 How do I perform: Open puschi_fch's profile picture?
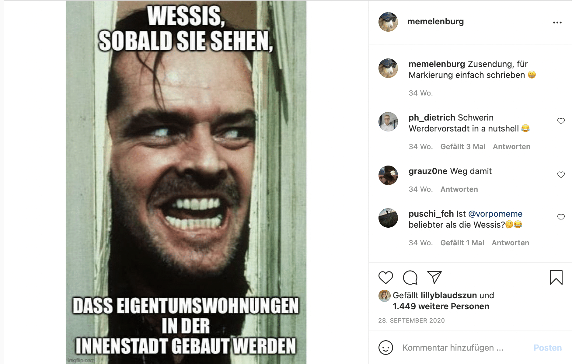pos(388,218)
